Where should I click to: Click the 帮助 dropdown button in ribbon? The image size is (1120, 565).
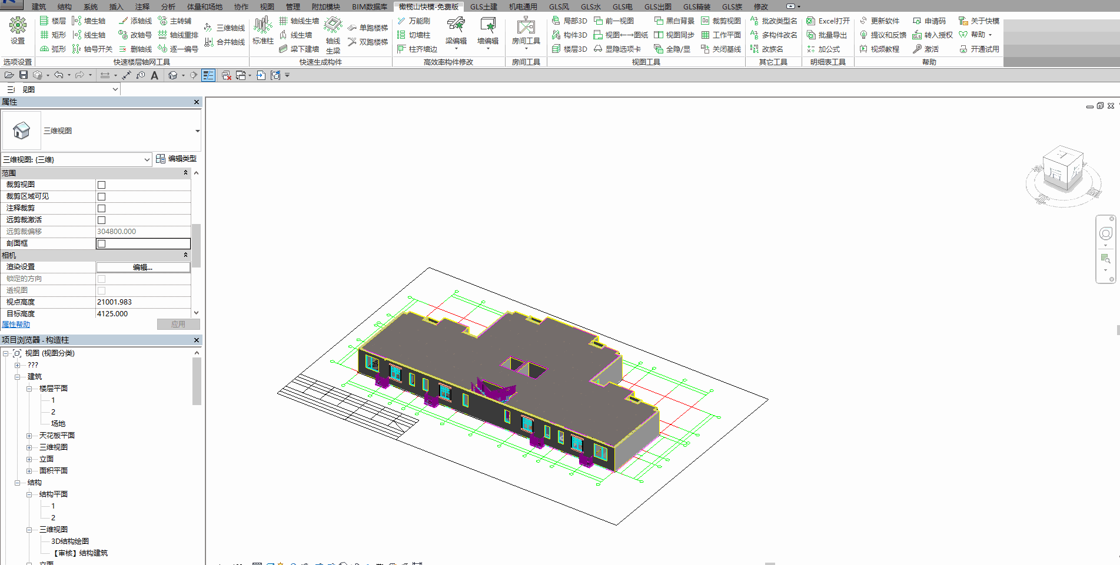(976, 35)
